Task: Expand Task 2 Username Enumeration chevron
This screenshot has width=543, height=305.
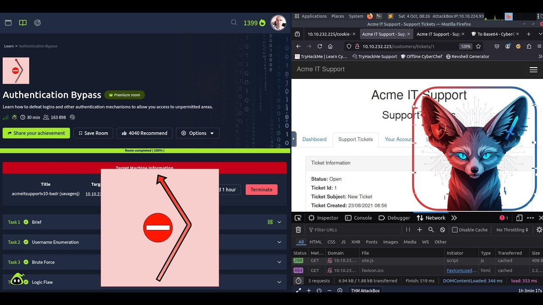Action: click(x=279, y=242)
